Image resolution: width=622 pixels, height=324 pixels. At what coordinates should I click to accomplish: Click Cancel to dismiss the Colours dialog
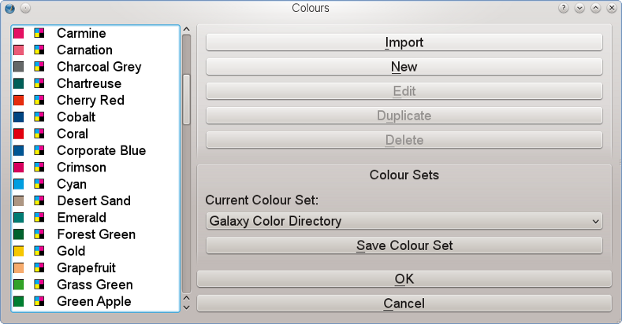404,304
